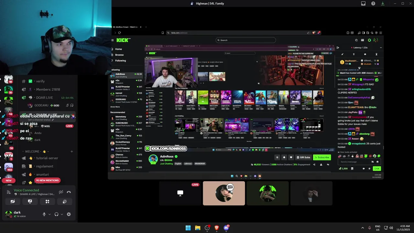Click the NEW unread servers pill
The height and width of the screenshot is (233, 414).
[9, 181]
